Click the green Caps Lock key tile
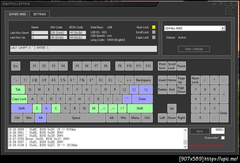Screen dimensions: 240x163 pos(19,99)
